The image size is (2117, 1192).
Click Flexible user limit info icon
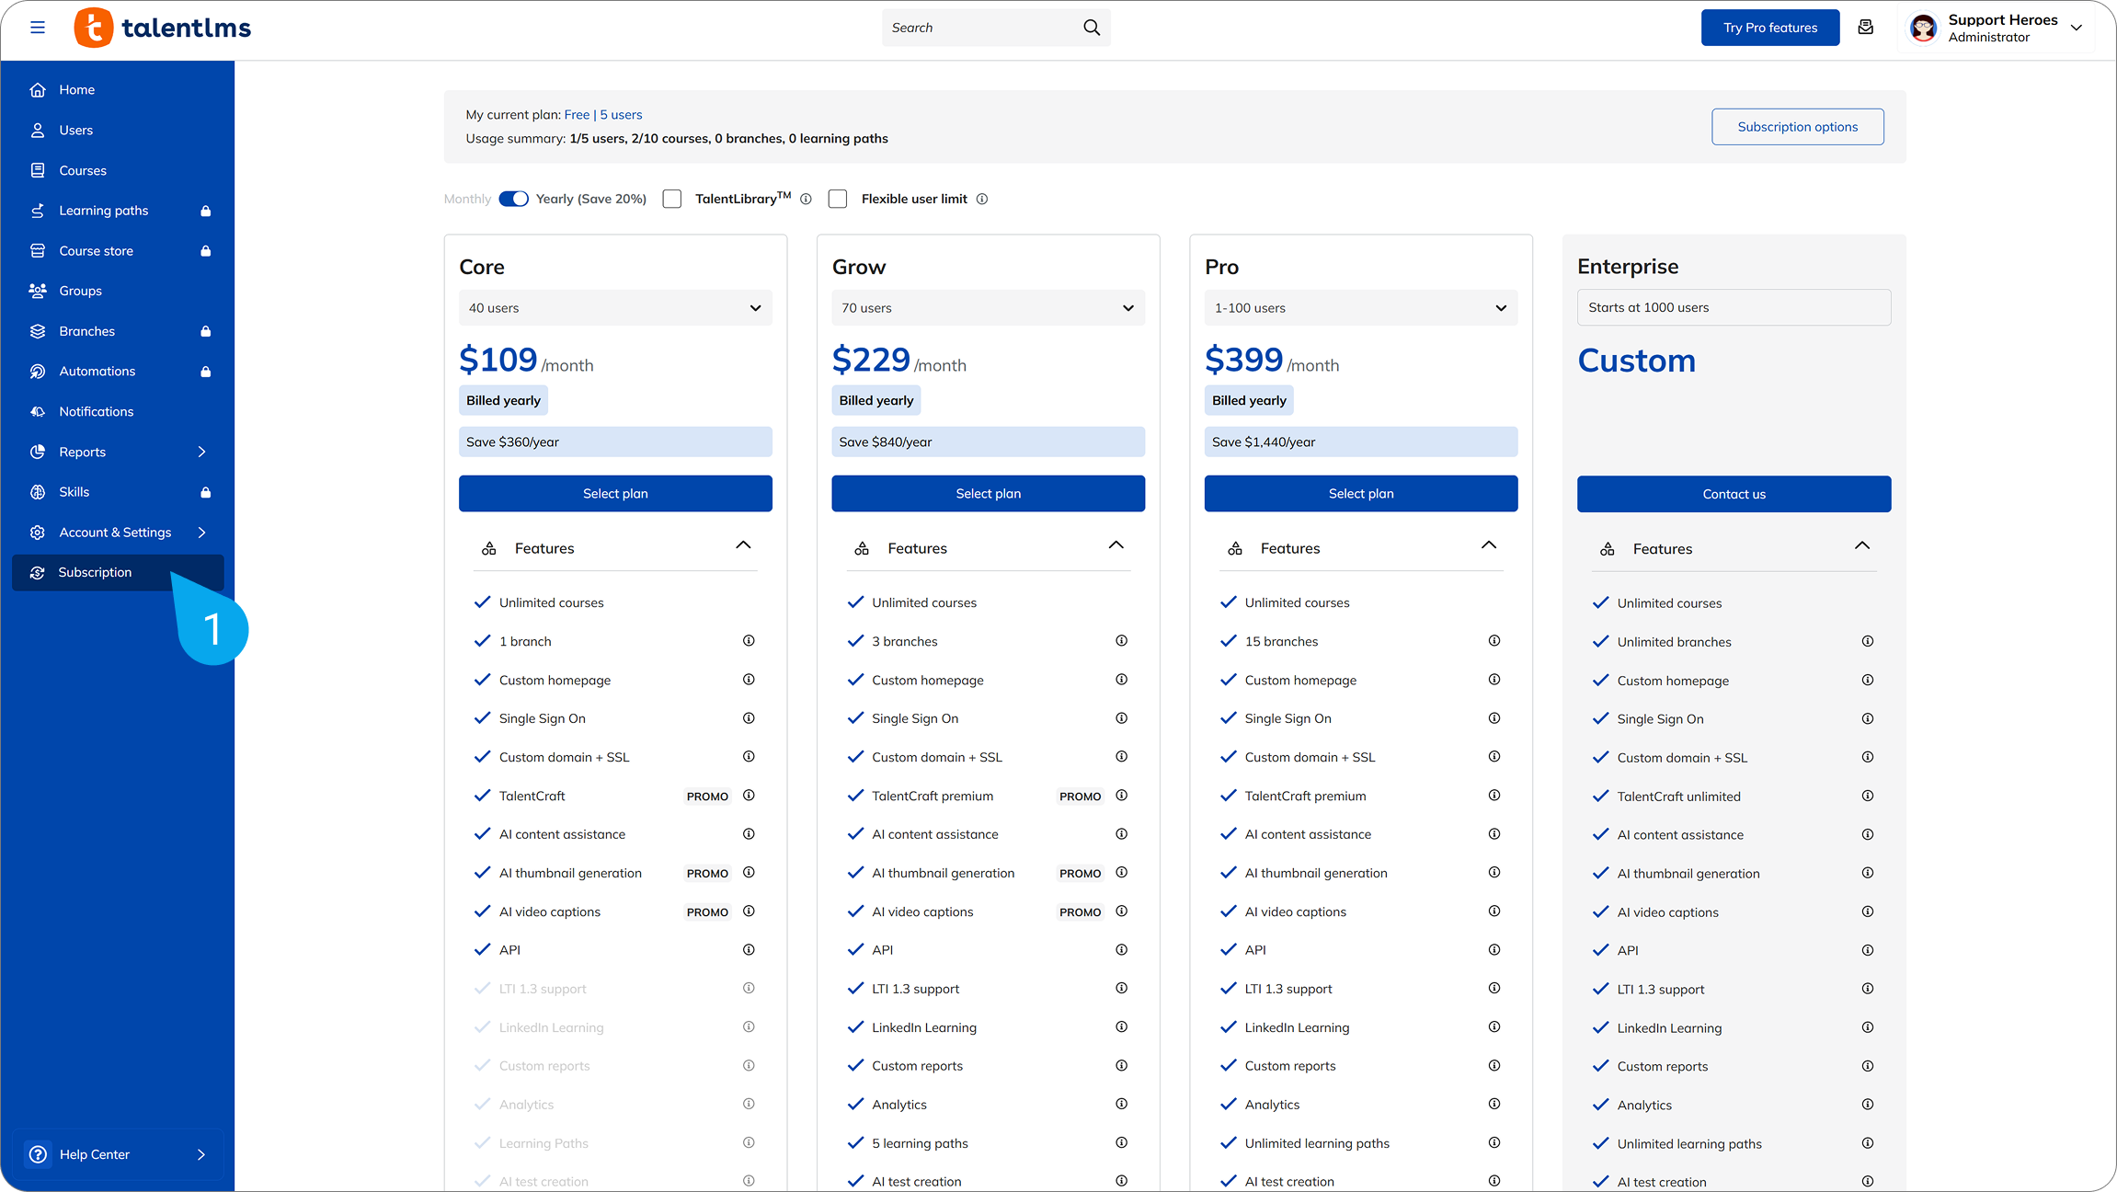click(982, 199)
